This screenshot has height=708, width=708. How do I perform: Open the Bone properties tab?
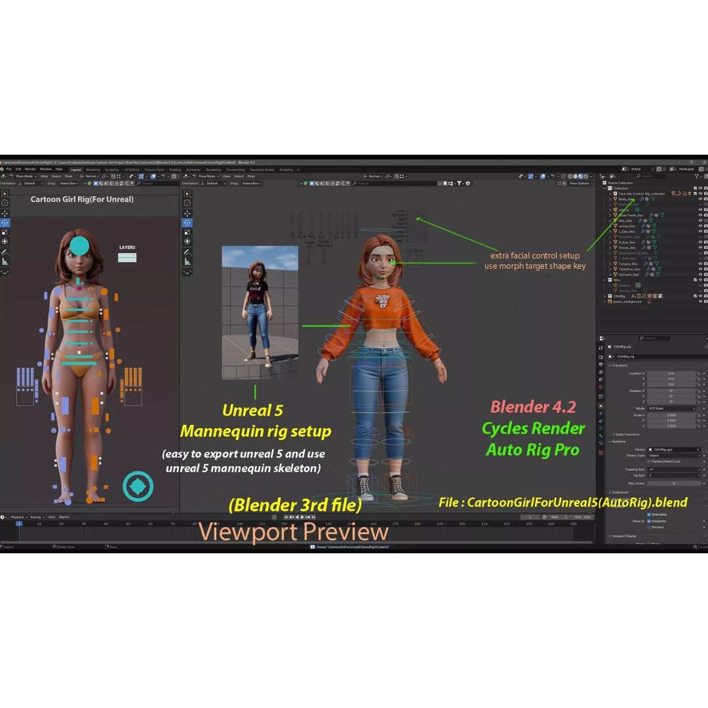tap(600, 436)
